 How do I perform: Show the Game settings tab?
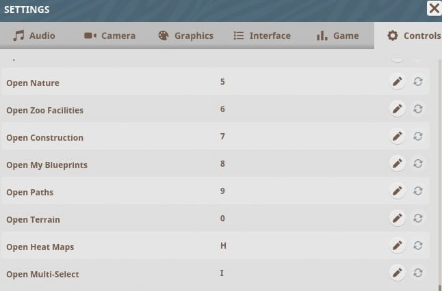pos(337,36)
